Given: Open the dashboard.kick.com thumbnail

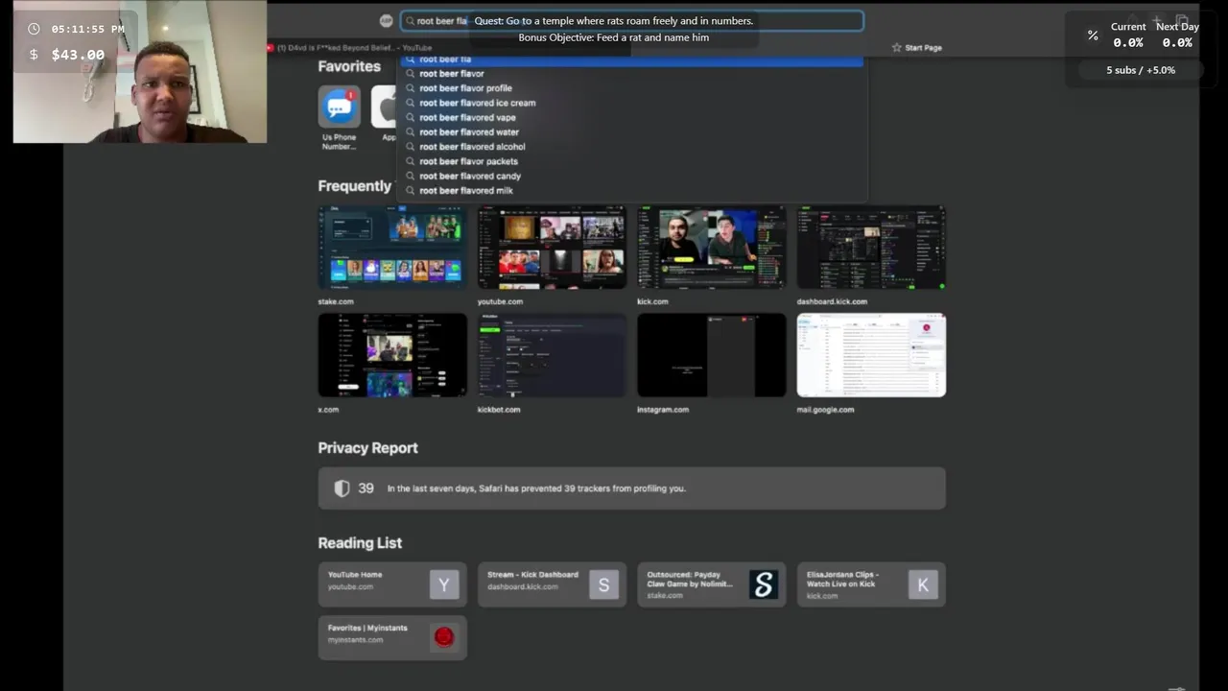Looking at the screenshot, I should [x=871, y=247].
